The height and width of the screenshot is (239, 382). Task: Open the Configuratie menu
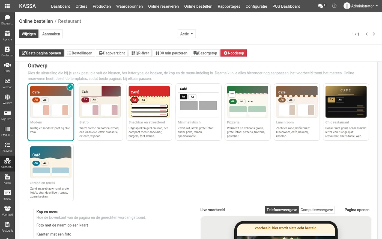(256, 6)
